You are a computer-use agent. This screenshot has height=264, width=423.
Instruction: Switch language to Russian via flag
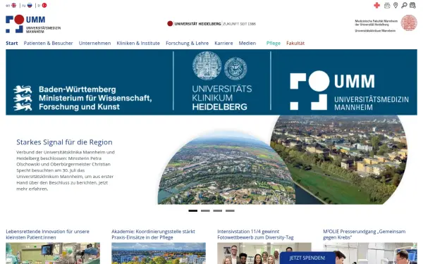tap(30, 6)
